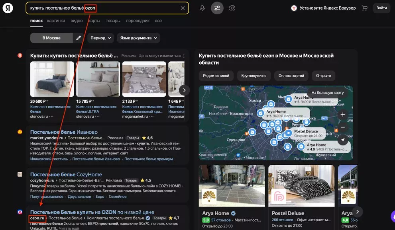Open the Постельное белье премиум sitelink
Screen dimensions: 395x230
coord(149,159)
